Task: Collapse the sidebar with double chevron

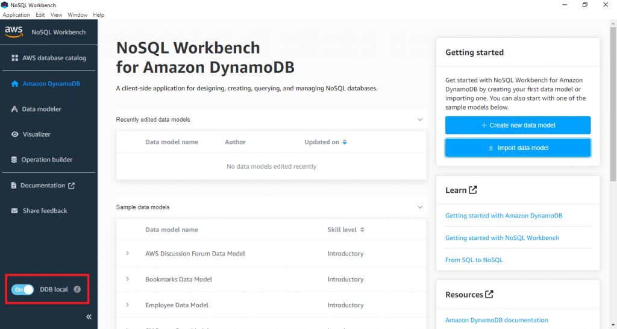Action: 89,317
